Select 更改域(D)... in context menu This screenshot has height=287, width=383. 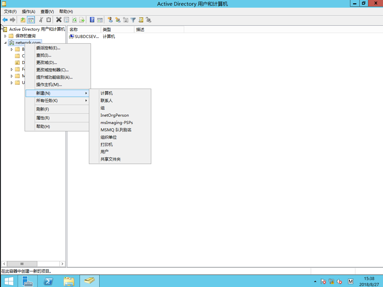click(x=58, y=62)
